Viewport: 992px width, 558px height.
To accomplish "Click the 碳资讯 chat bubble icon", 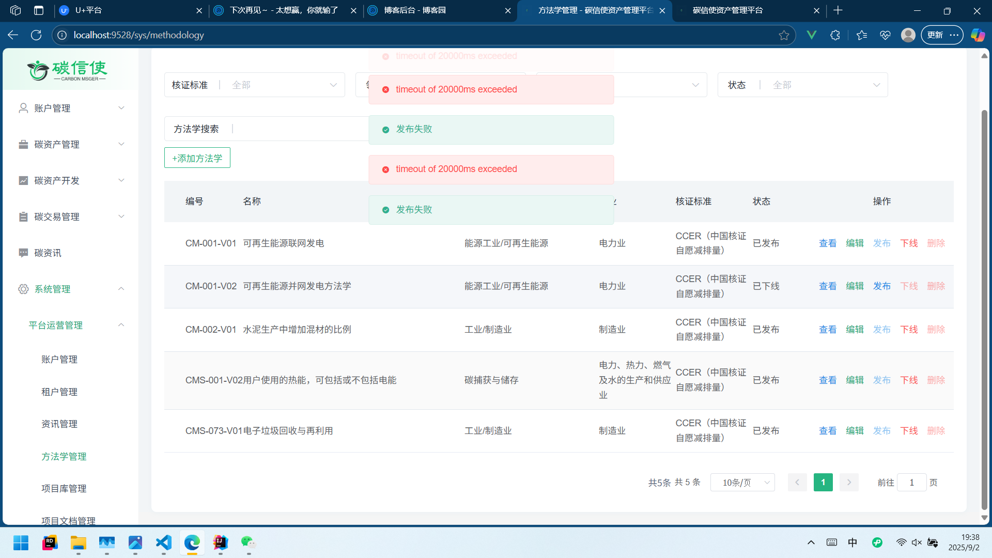I will 23,253.
